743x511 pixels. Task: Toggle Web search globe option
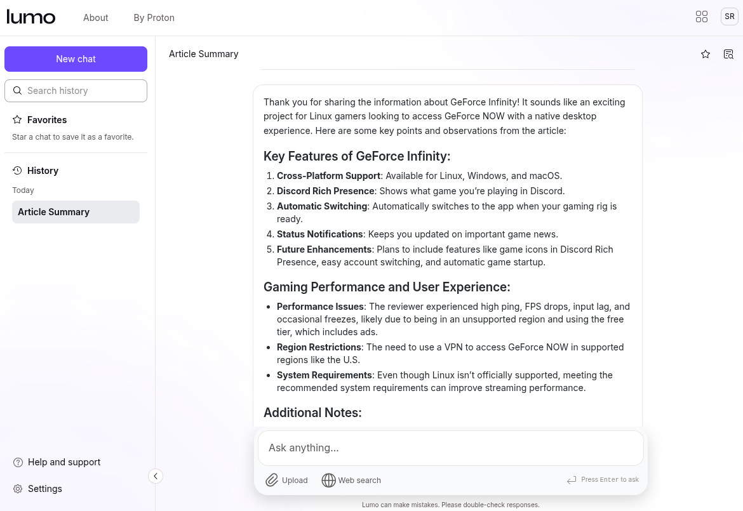coord(328,480)
